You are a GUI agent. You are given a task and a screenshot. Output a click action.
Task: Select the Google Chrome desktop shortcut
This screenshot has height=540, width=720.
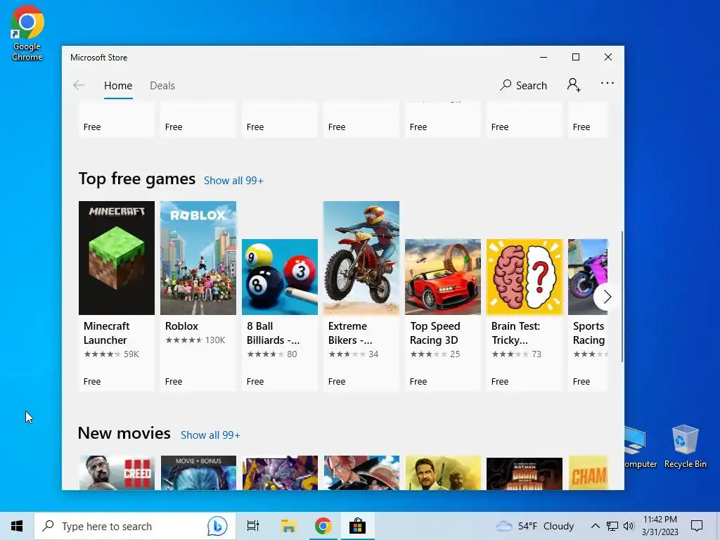click(27, 33)
